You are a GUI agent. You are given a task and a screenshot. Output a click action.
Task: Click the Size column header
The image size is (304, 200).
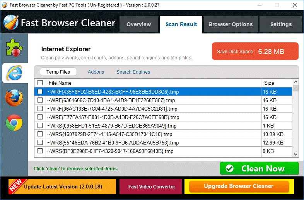point(277,83)
